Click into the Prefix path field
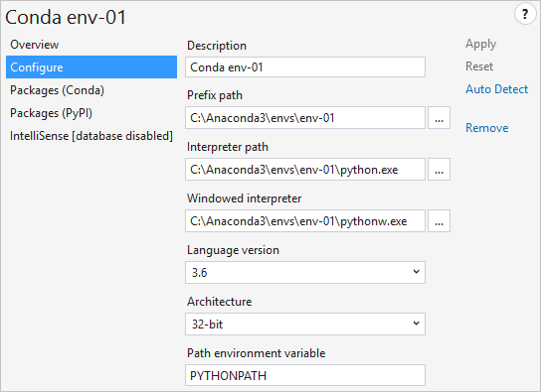The image size is (541, 392). point(305,118)
